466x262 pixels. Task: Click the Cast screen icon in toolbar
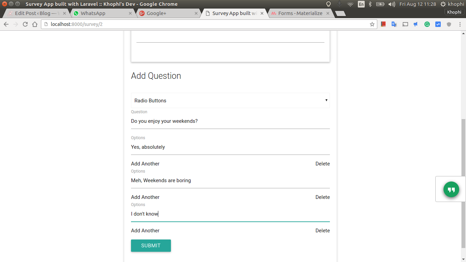pos(405,24)
